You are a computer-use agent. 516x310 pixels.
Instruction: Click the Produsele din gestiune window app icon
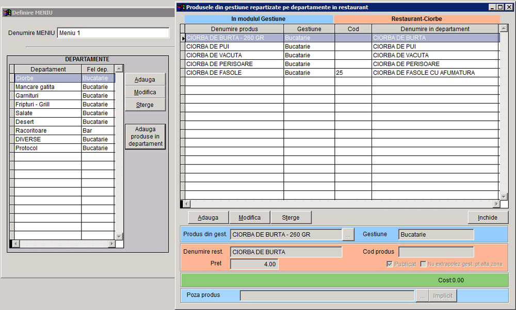pyautogui.click(x=181, y=7)
